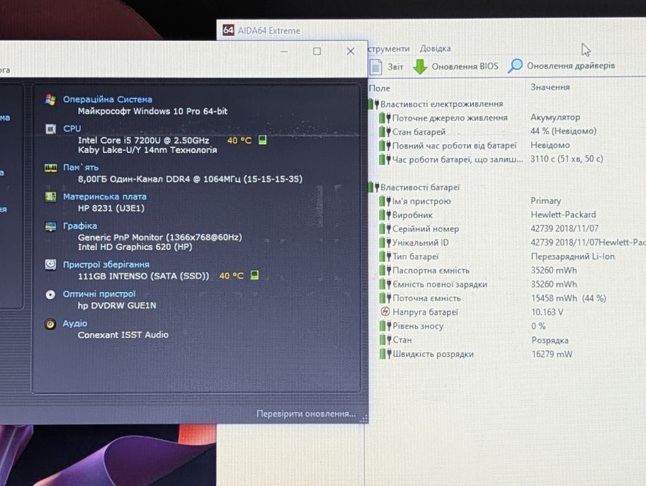Click the speaker Audio icon
This screenshot has height=486, width=646.
tap(50, 324)
